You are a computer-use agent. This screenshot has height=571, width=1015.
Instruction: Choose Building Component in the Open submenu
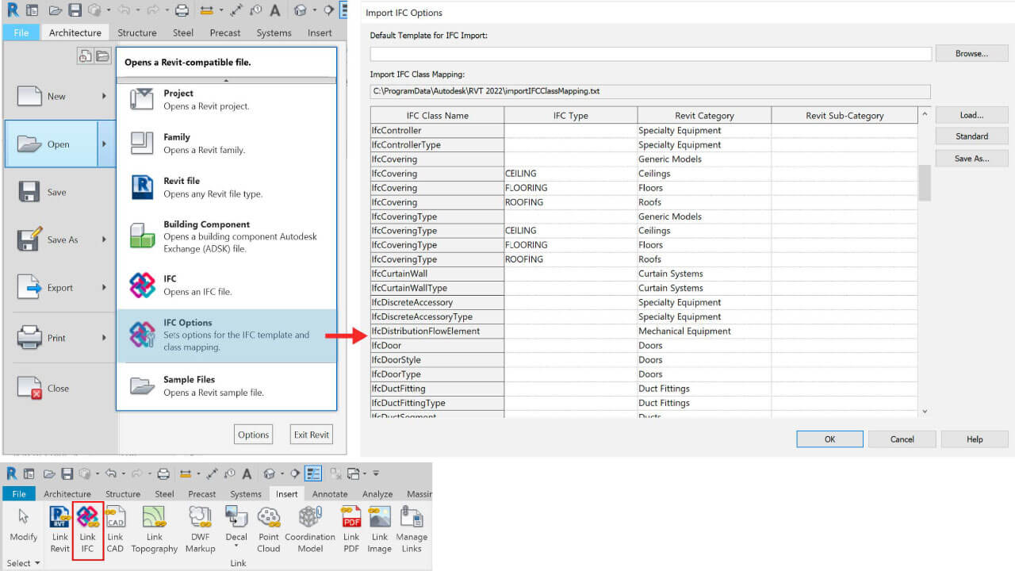coord(227,236)
